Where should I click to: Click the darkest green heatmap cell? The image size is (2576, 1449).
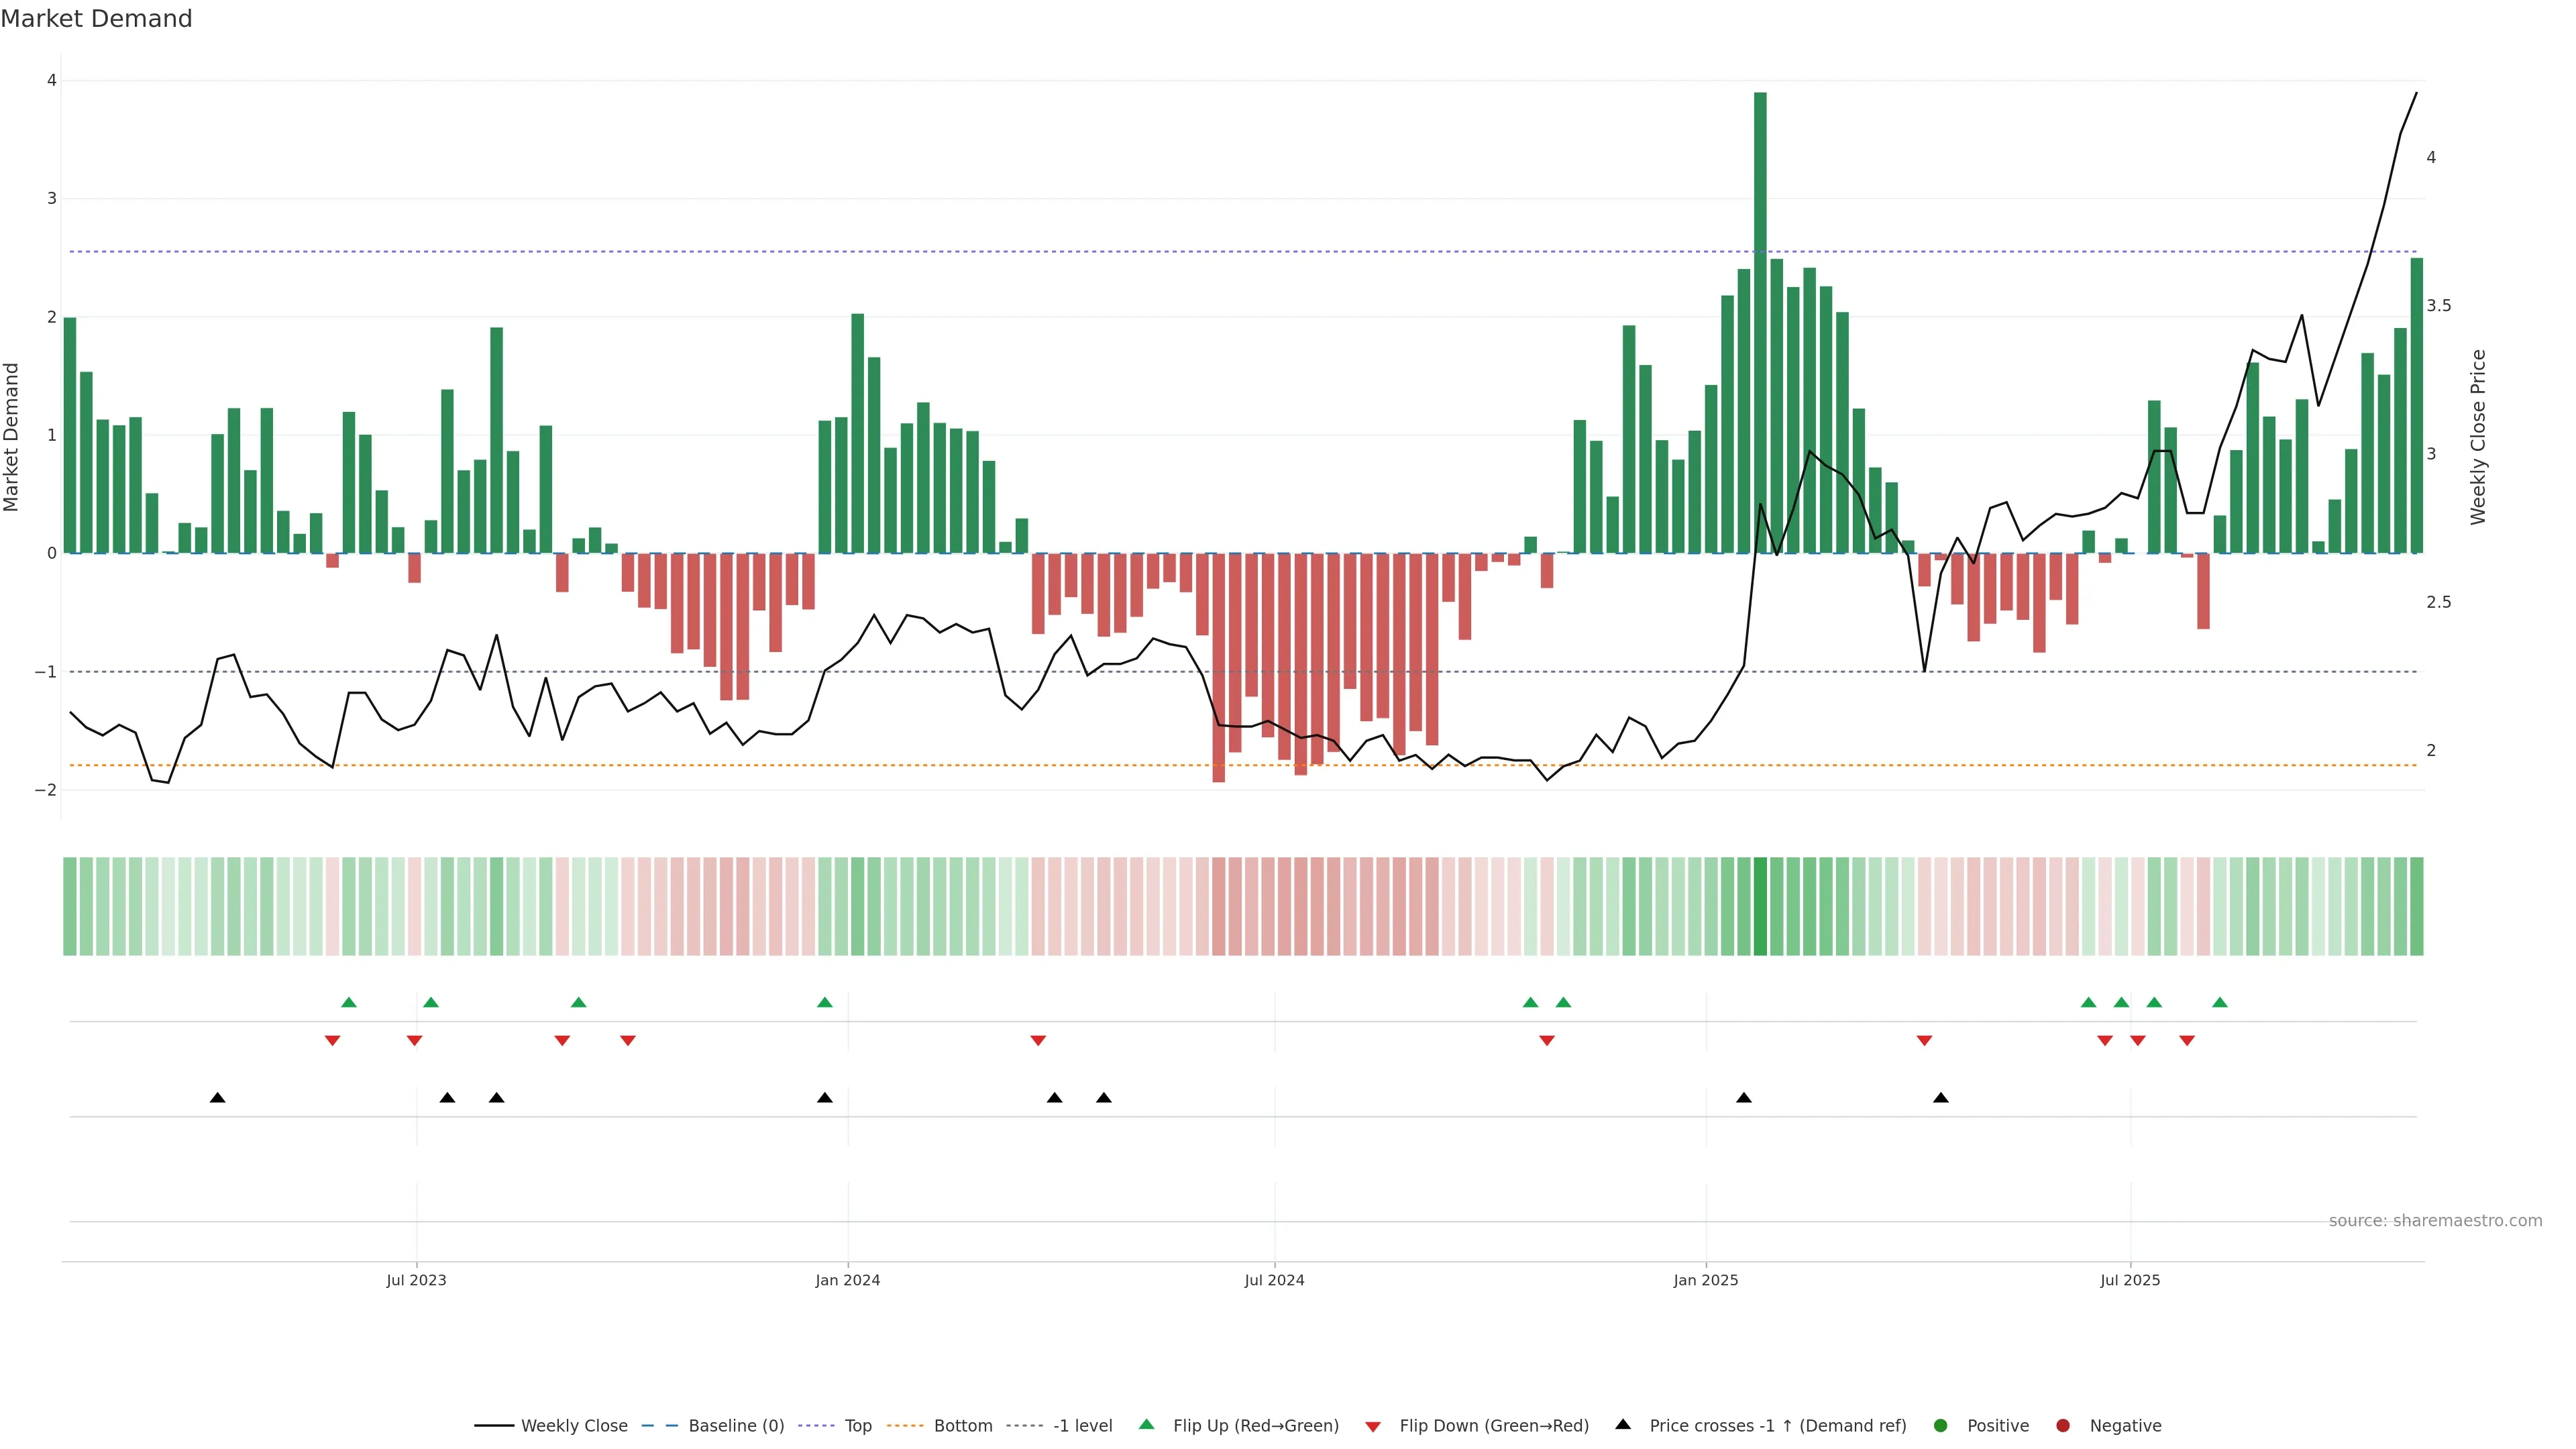(x=1760, y=906)
